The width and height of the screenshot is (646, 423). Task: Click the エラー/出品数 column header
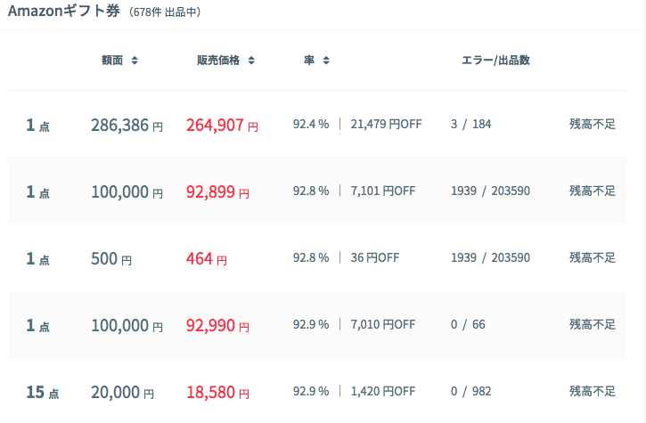pos(495,61)
